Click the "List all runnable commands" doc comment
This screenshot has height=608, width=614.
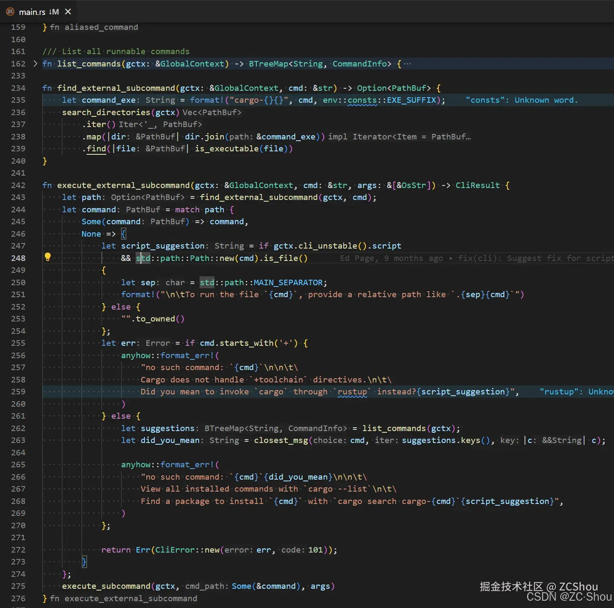tap(116, 52)
